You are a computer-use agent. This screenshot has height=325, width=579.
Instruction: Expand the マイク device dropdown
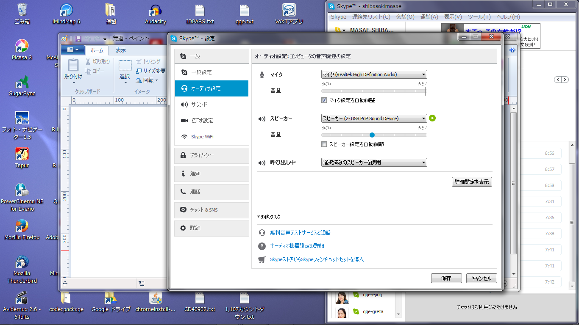pyautogui.click(x=374, y=74)
